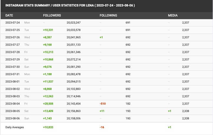The height and width of the screenshot is (135, 213).
Task: Click follower total 20,033,578
Action: click(74, 30)
